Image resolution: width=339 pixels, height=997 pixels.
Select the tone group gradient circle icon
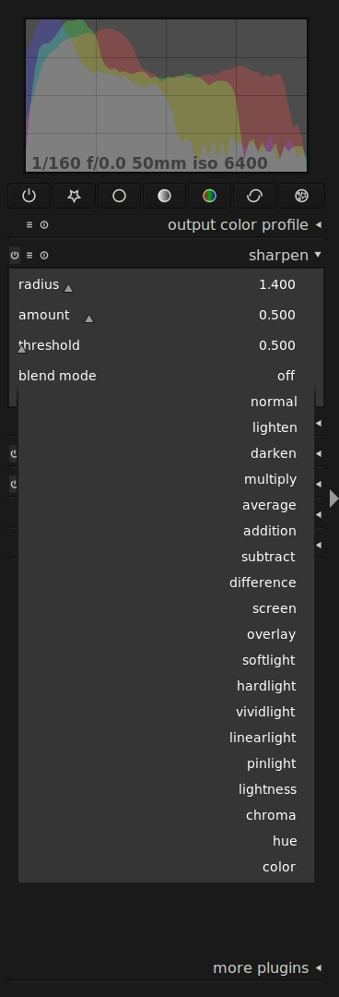(164, 196)
